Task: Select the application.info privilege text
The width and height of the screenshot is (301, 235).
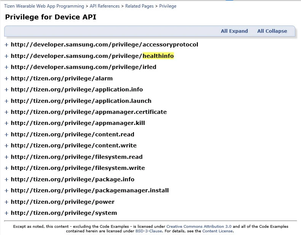Action: [77, 90]
